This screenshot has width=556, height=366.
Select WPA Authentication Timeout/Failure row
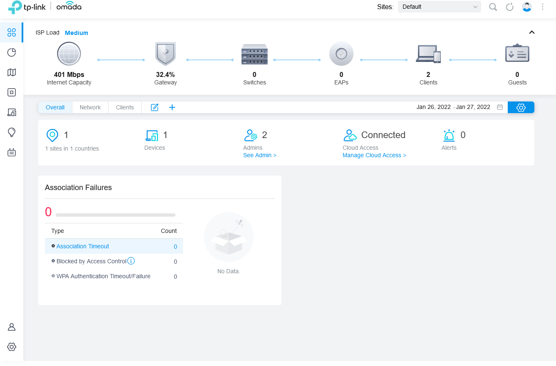click(114, 276)
